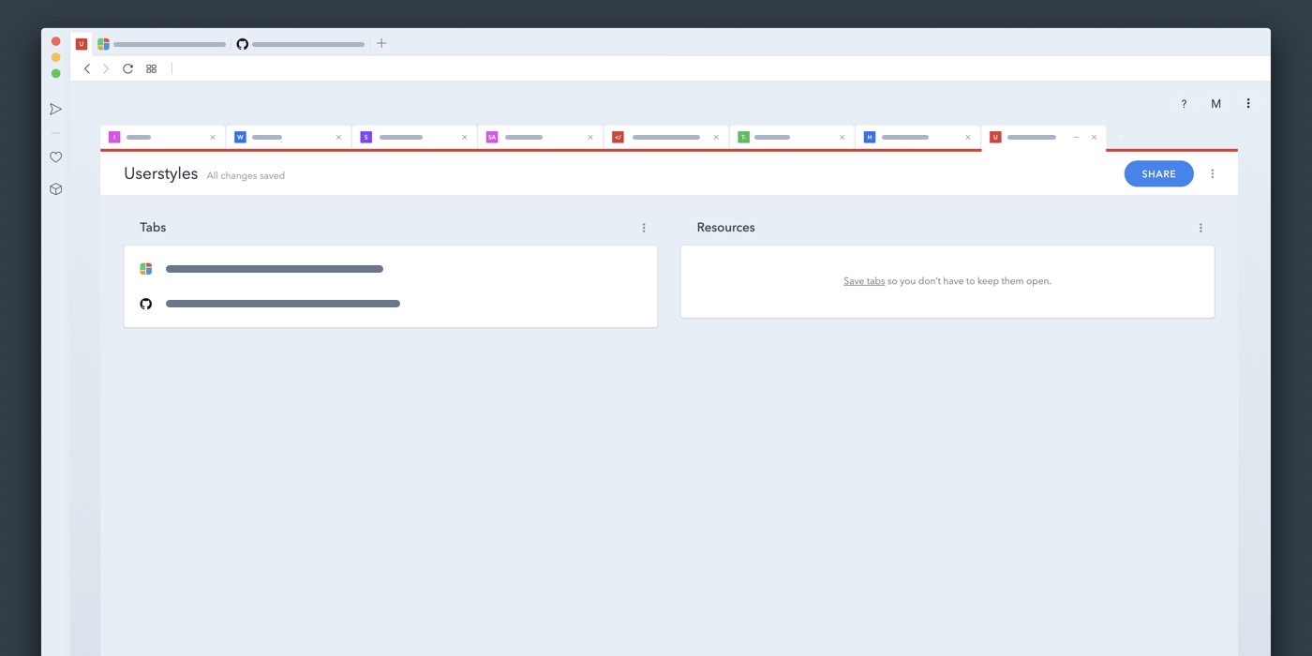Click the question mark help icon

tap(1184, 104)
